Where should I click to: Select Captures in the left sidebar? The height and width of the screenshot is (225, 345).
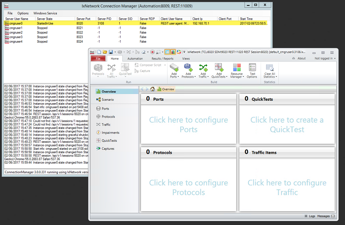click(108, 149)
